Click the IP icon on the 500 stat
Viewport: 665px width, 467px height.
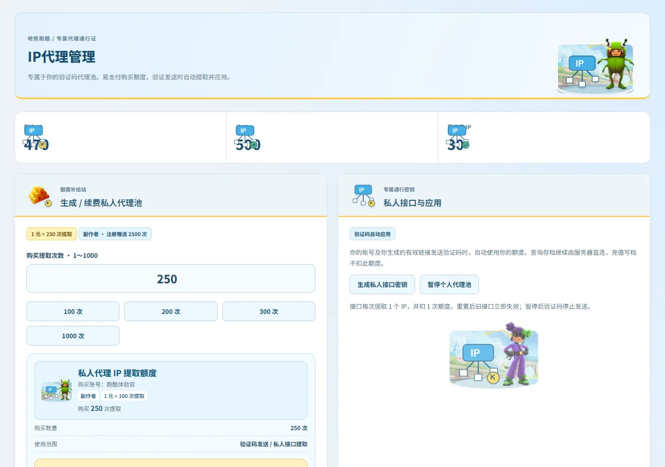point(246,136)
